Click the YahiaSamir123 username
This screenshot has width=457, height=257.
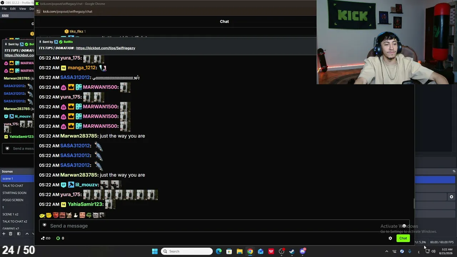(85, 205)
